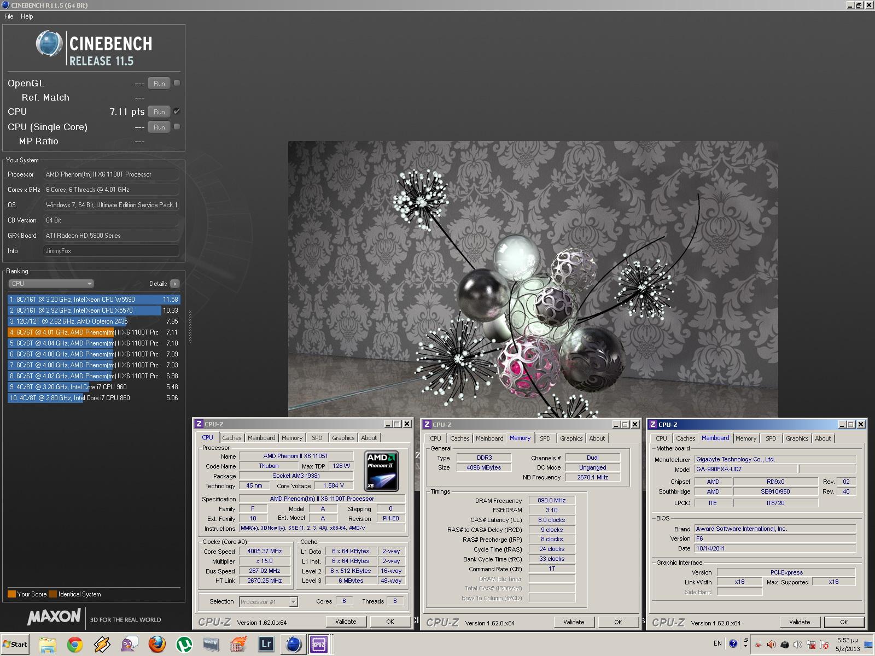Image resolution: width=875 pixels, height=656 pixels.
Task: Click Core Speed value 4005.37 MHz
Action: point(265,551)
